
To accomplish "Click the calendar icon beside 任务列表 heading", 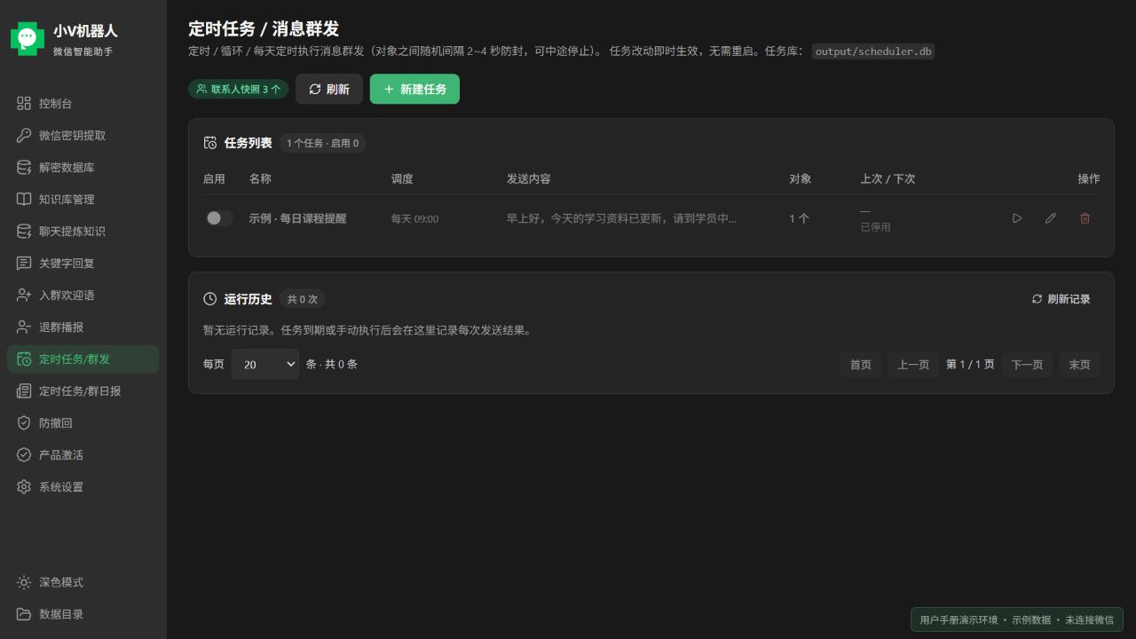I will click(x=210, y=143).
